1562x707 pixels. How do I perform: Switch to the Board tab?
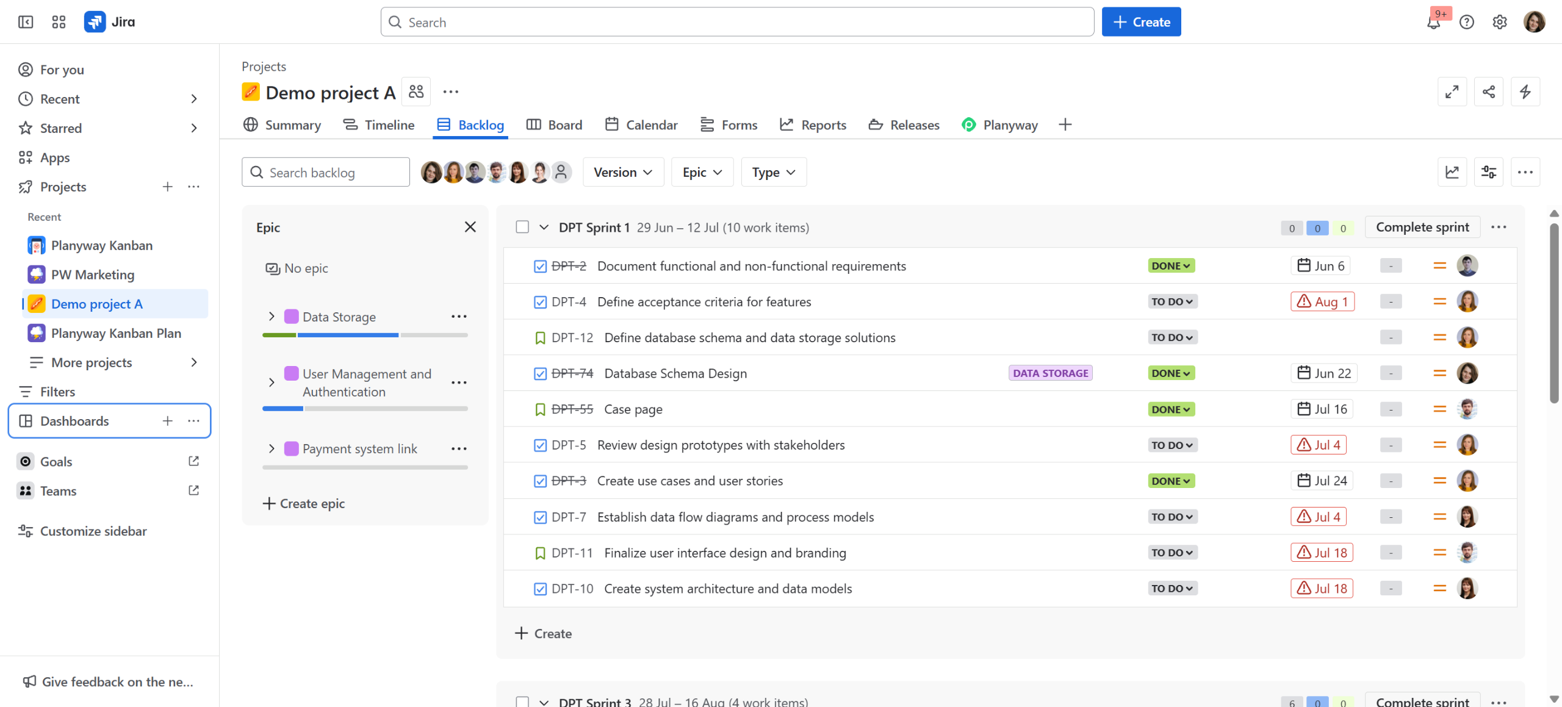(x=554, y=124)
